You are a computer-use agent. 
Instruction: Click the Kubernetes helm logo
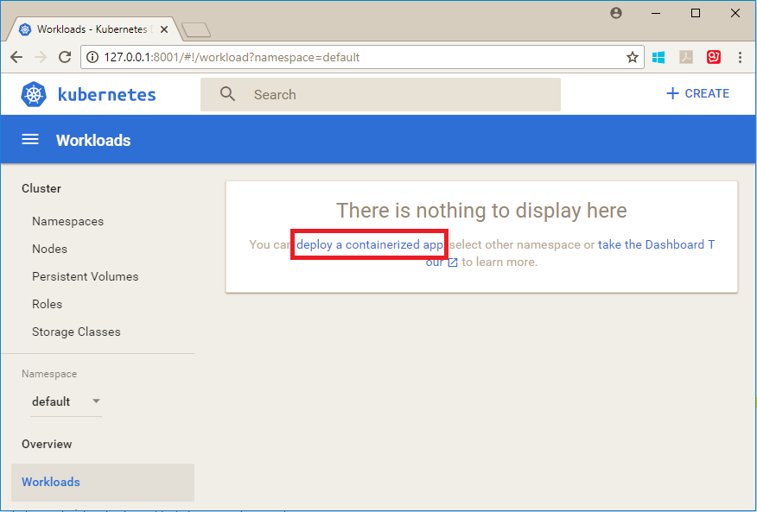point(34,94)
